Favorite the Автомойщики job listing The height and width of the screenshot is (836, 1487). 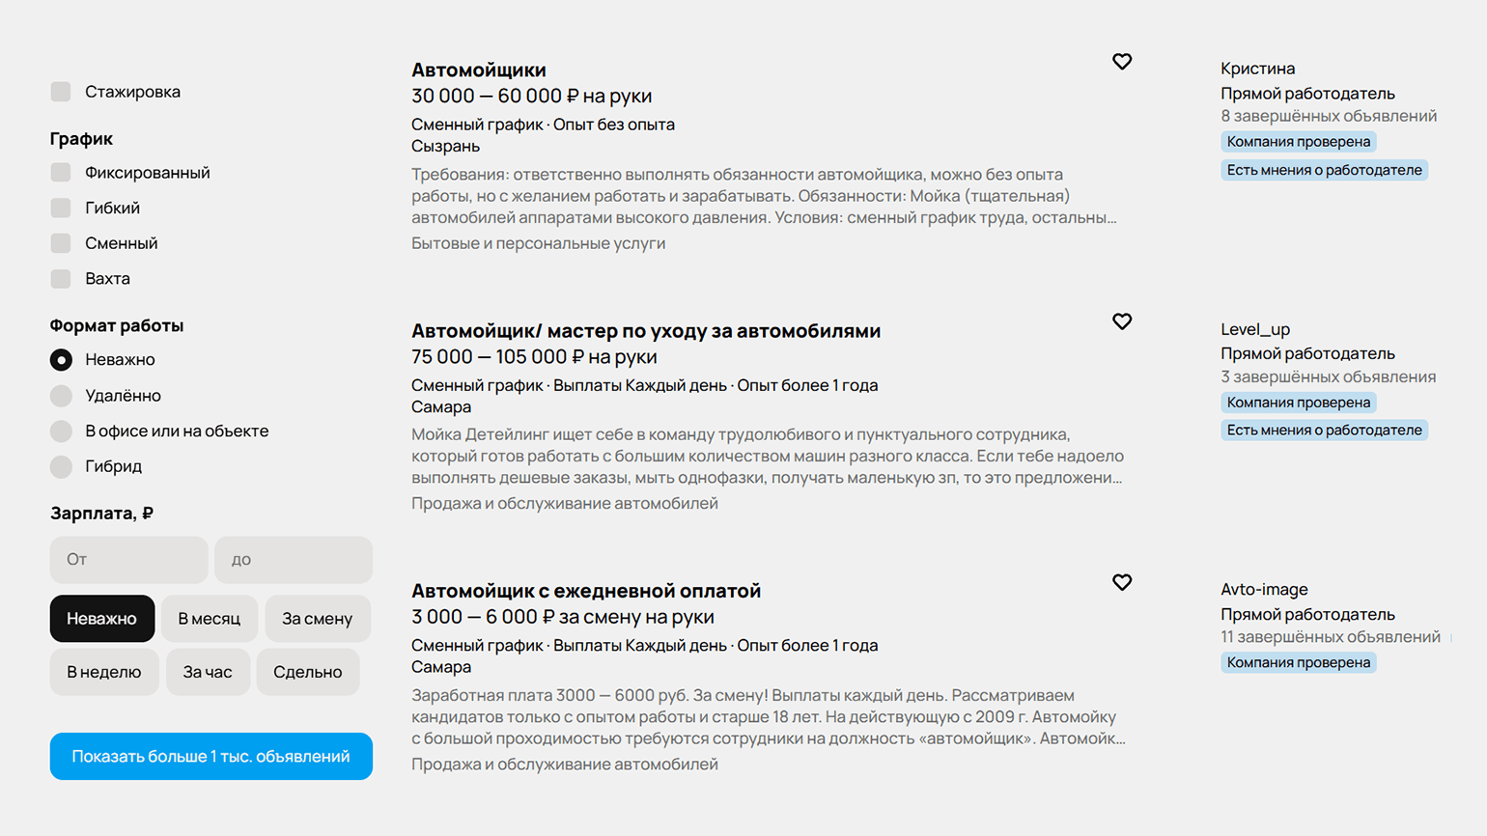pyautogui.click(x=1121, y=62)
